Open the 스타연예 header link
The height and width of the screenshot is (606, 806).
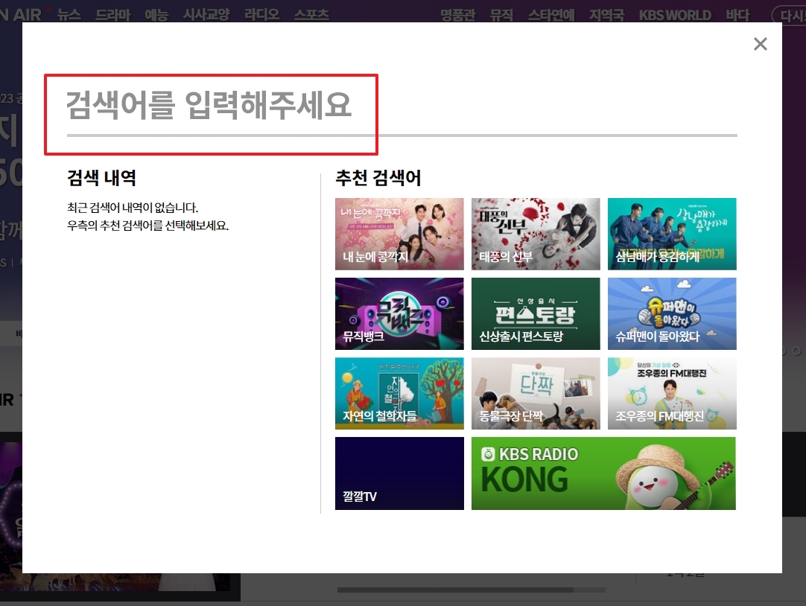(551, 15)
